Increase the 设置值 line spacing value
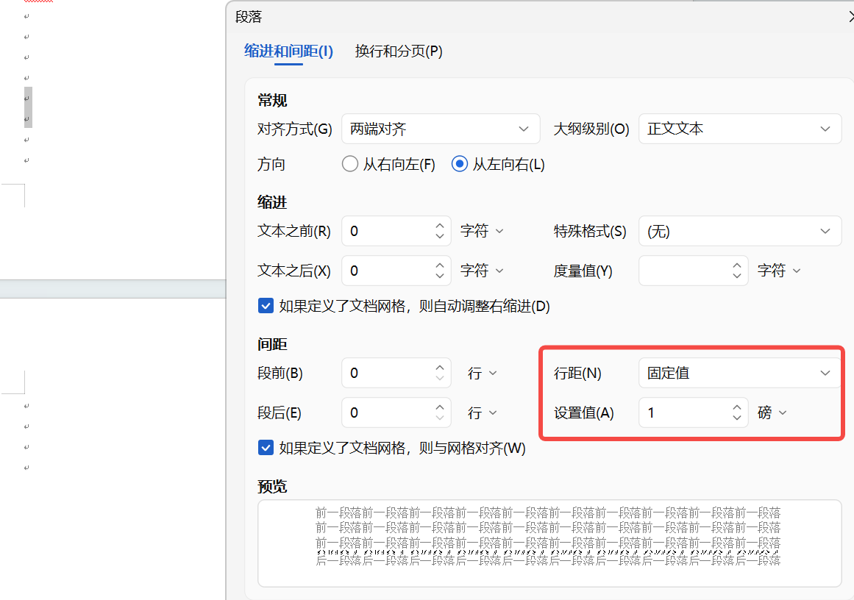 tap(736, 407)
